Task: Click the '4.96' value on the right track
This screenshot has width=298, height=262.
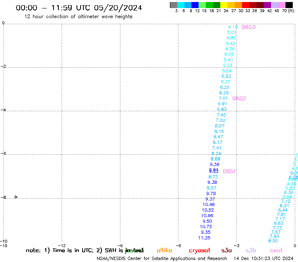Action: (x=292, y=184)
